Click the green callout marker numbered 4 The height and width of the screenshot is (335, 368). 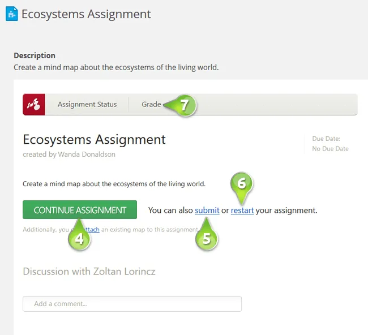pos(80,238)
